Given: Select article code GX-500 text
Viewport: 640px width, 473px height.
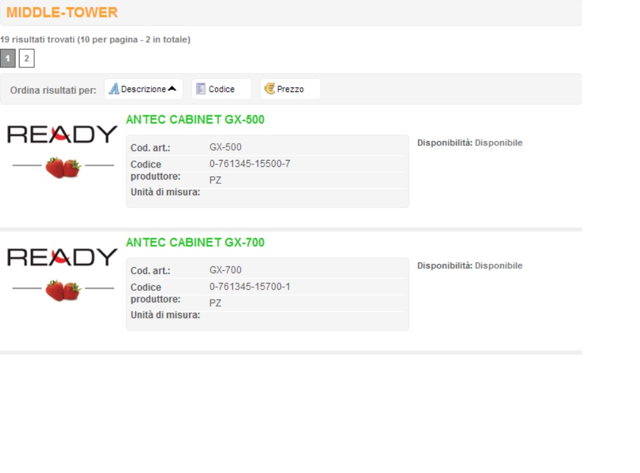Looking at the screenshot, I should pyautogui.click(x=226, y=147).
